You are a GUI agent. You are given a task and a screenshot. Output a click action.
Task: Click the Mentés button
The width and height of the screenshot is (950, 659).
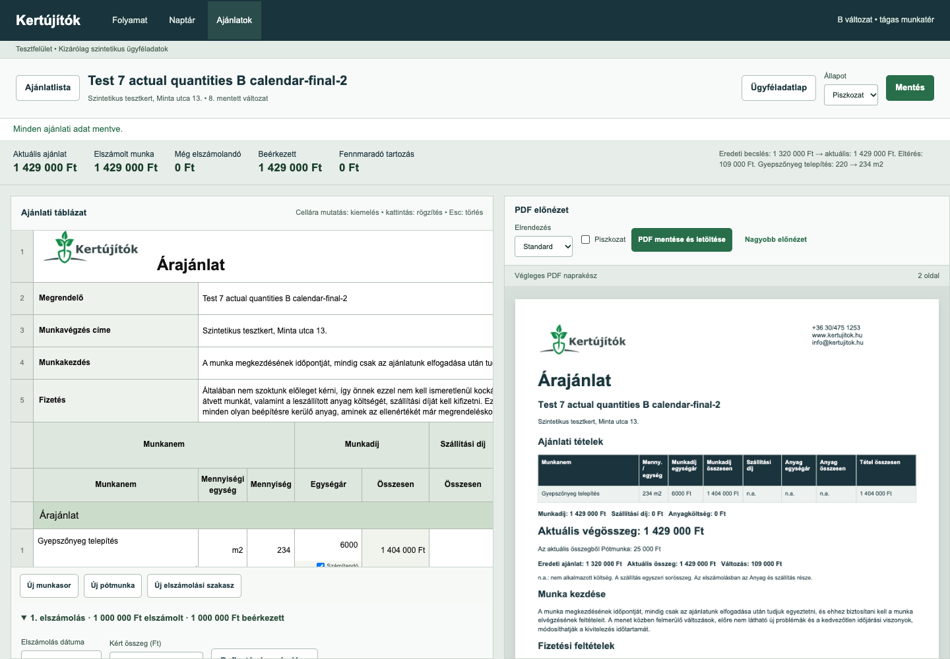(910, 88)
